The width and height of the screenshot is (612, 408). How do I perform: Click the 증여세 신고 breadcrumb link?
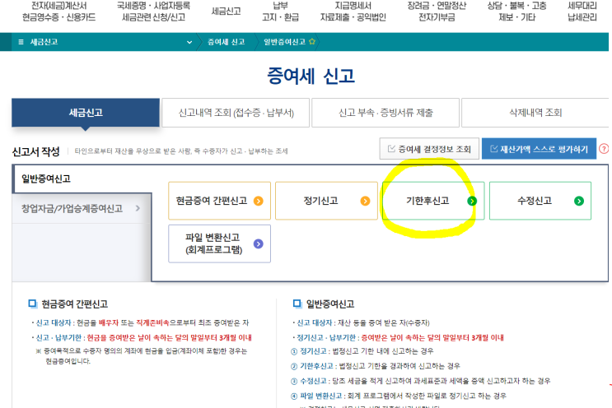tap(226, 42)
